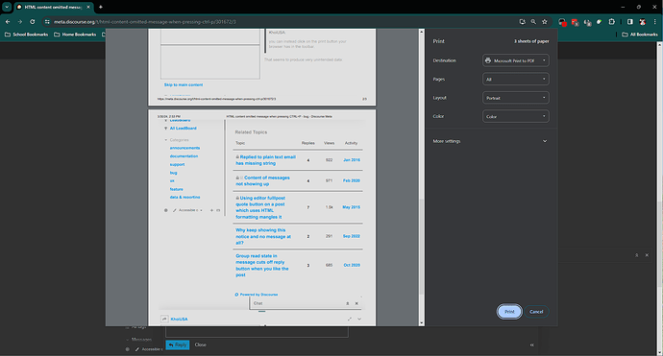This screenshot has width=663, height=356.
Task: Click Oct 2020 activity date in preview
Action: [352, 265]
